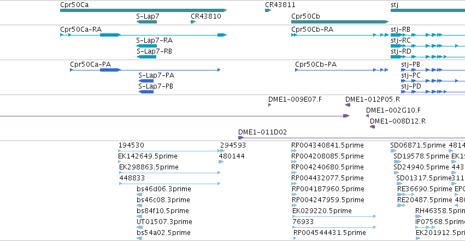Select the stj-PD protein feature
Image resolution: width=465 pixels, height=241 pixels.
[433, 92]
